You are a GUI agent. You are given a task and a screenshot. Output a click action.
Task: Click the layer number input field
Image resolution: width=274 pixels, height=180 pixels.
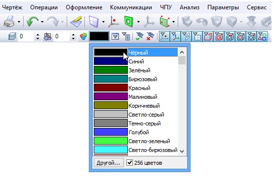26,36
